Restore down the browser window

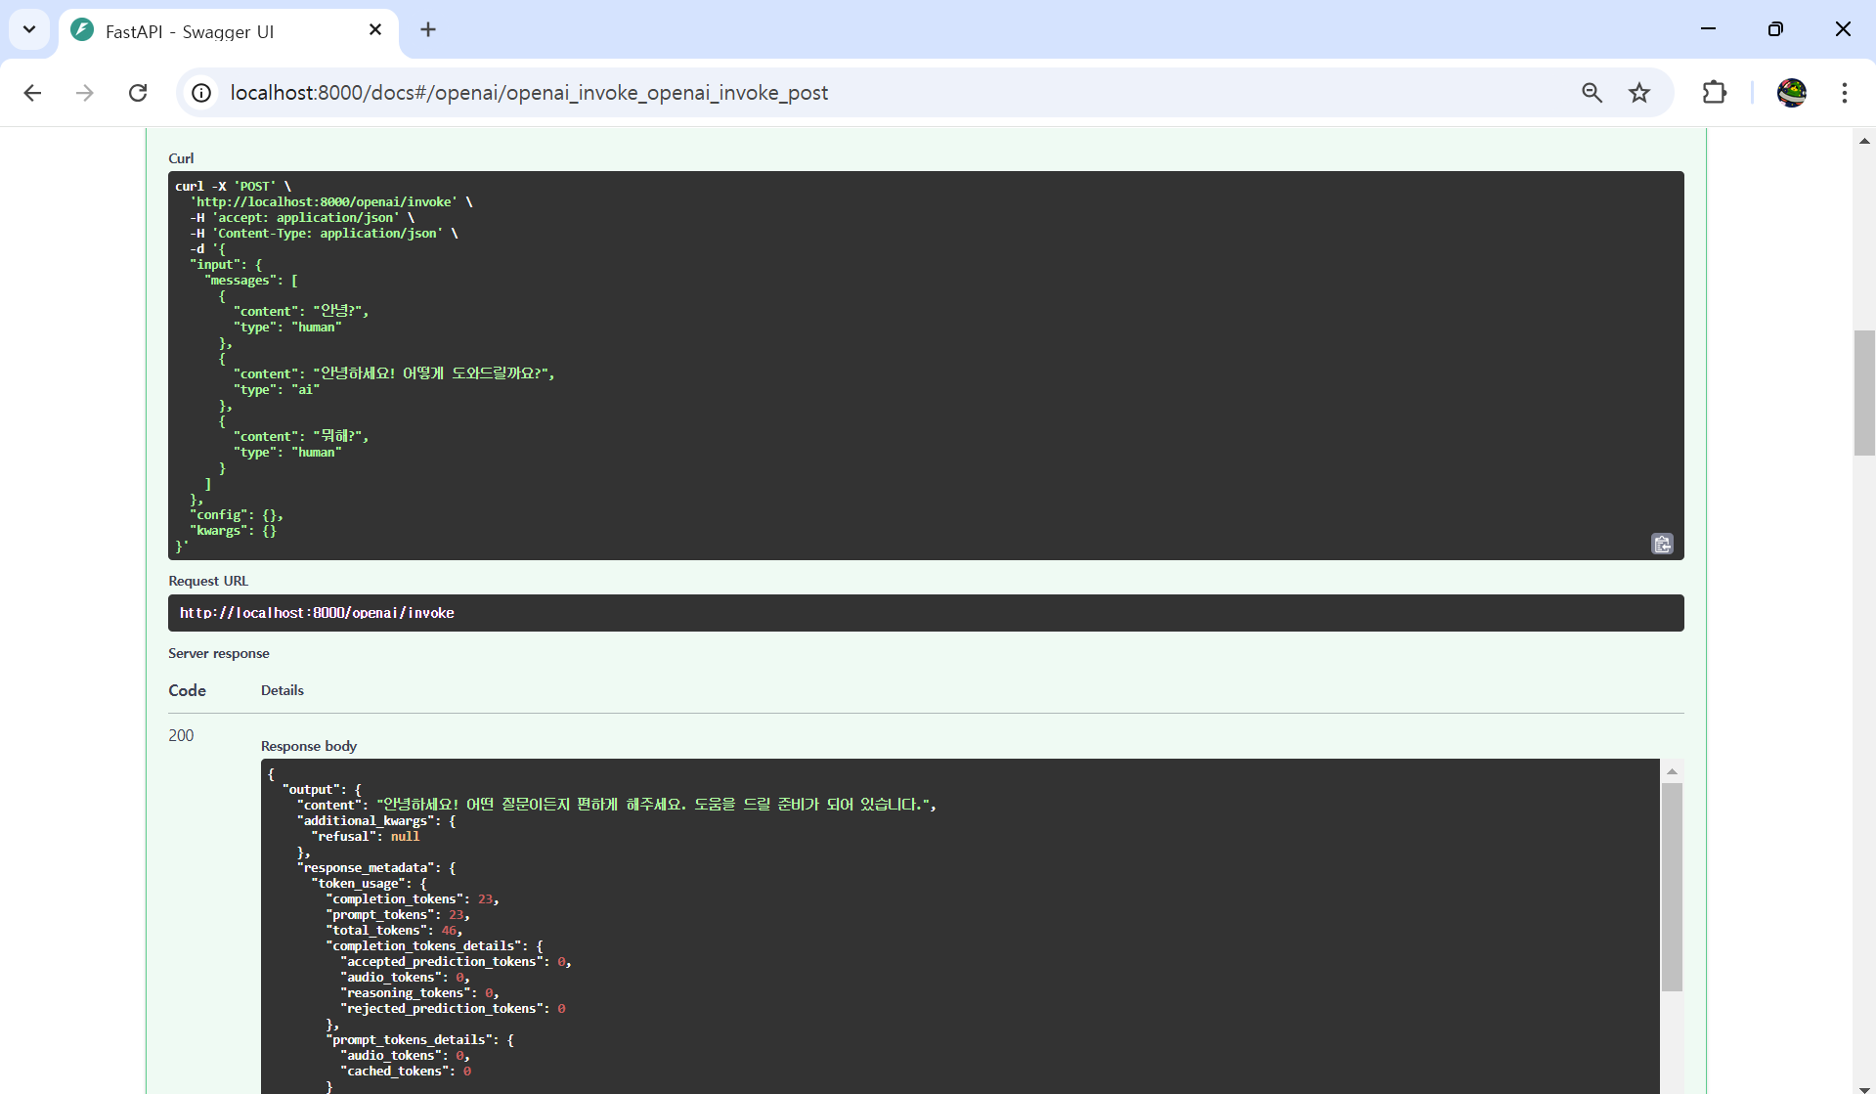coord(1775,29)
